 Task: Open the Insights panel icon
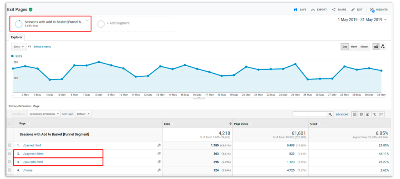click(372, 10)
